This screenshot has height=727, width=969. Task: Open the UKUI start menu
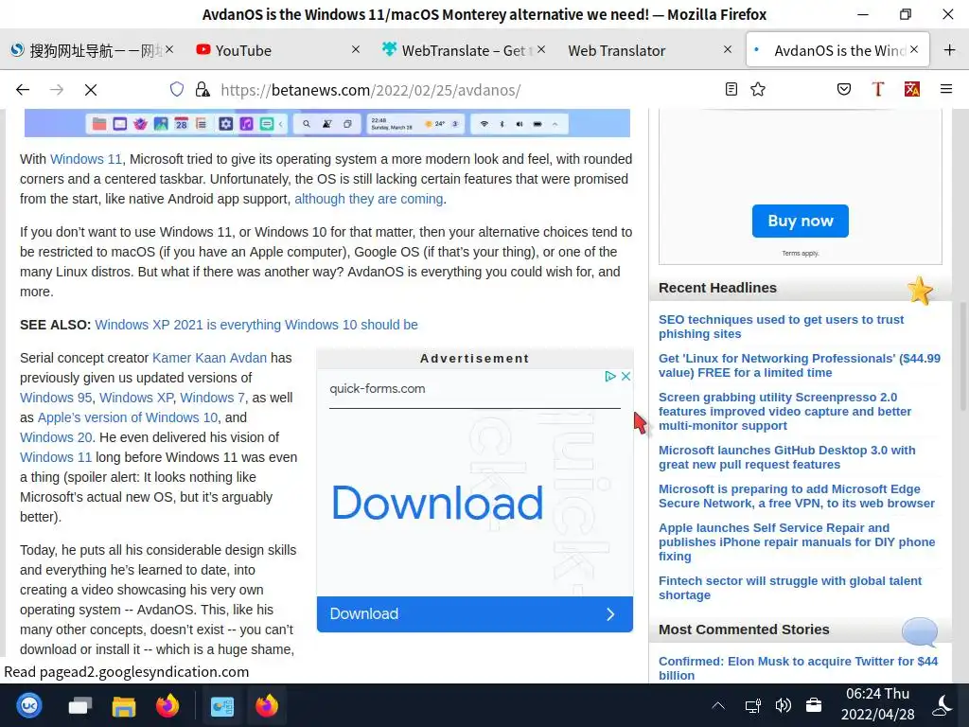tap(29, 705)
